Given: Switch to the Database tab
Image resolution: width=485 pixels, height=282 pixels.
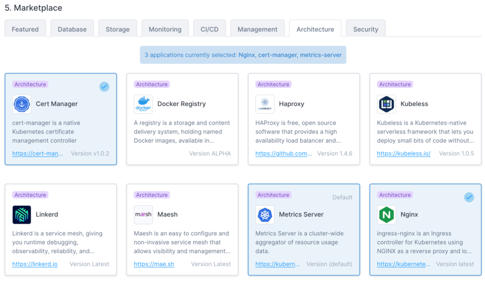Looking at the screenshot, I should (72, 29).
